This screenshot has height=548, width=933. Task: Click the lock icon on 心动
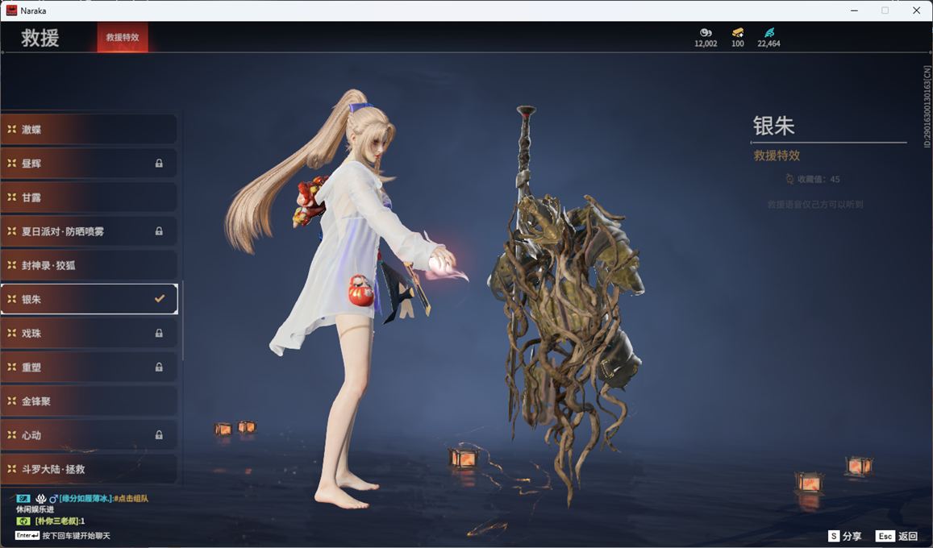pyautogui.click(x=159, y=434)
